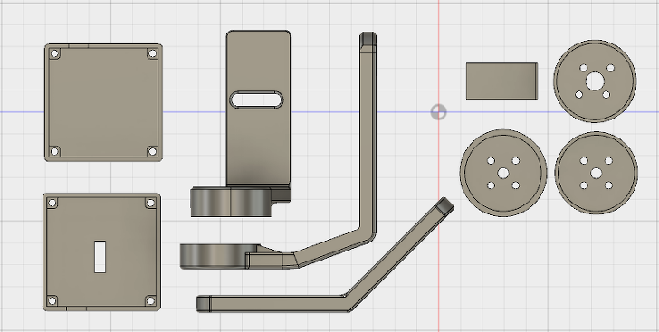This screenshot has height=332, width=659.
Task: Select the small plain rectangular block
Action: pos(501,81)
